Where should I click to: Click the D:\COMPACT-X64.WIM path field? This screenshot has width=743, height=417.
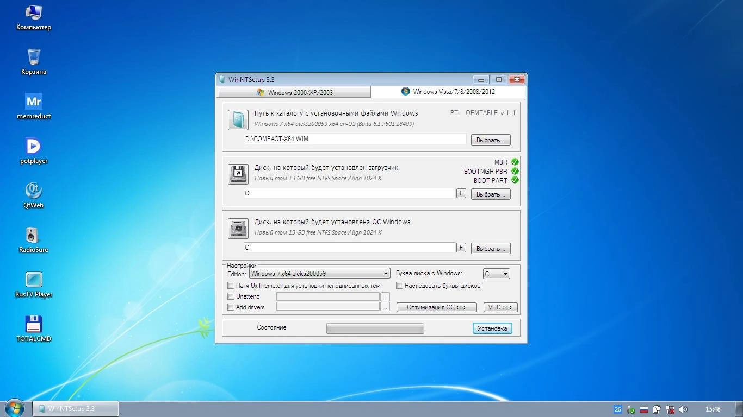355,139
